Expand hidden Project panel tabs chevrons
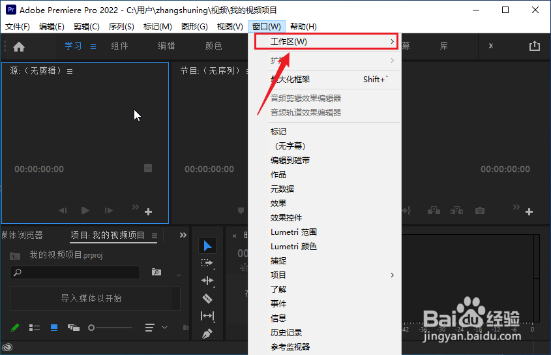 pos(183,235)
